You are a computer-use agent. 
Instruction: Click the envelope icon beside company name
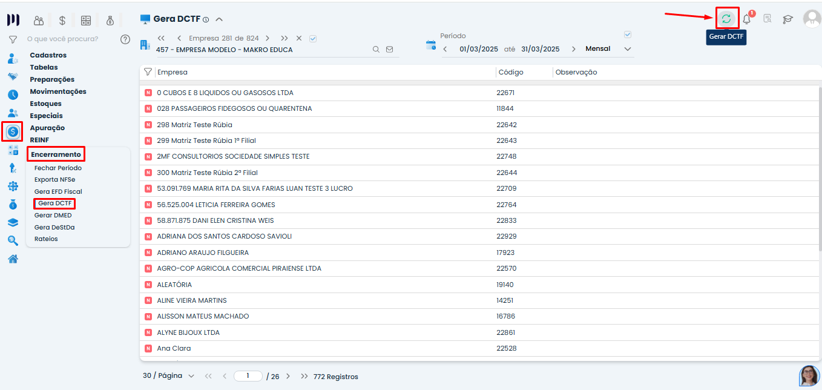tap(389, 50)
